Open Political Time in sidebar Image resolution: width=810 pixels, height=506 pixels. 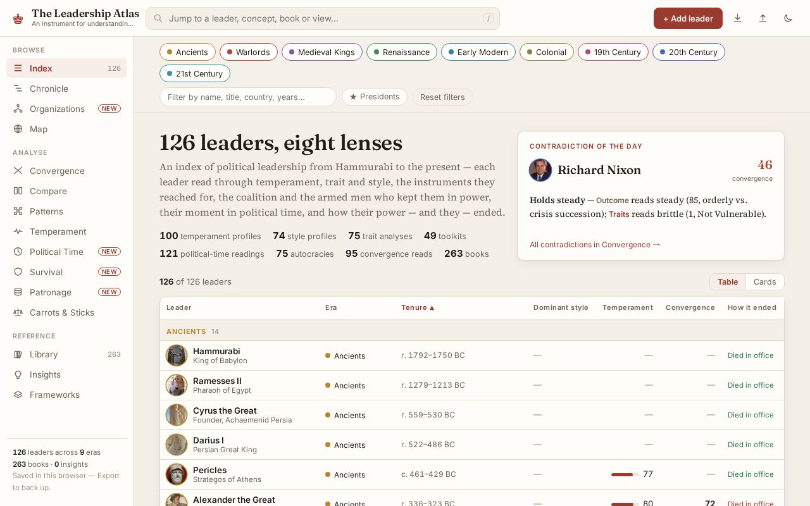pyautogui.click(x=66, y=252)
